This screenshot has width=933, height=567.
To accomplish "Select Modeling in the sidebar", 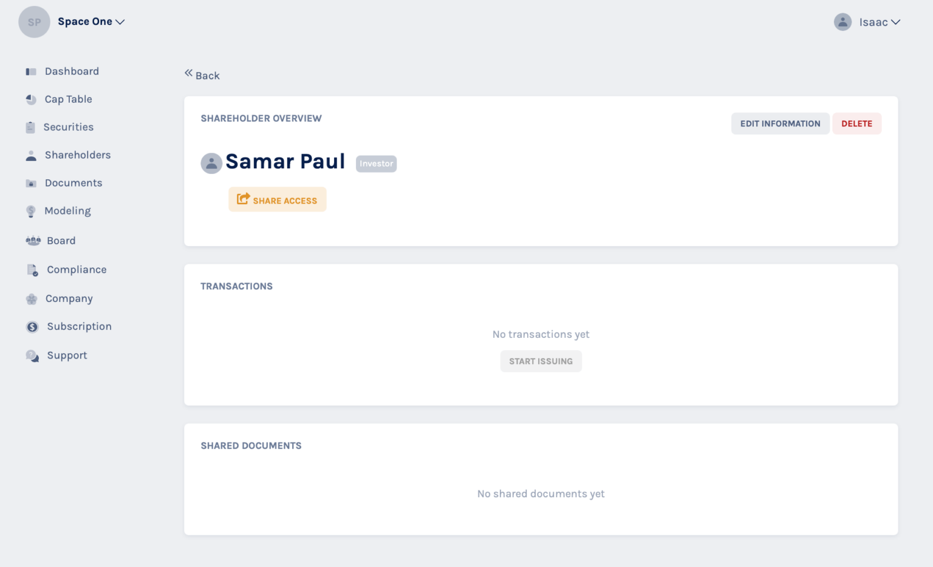I will (67, 211).
